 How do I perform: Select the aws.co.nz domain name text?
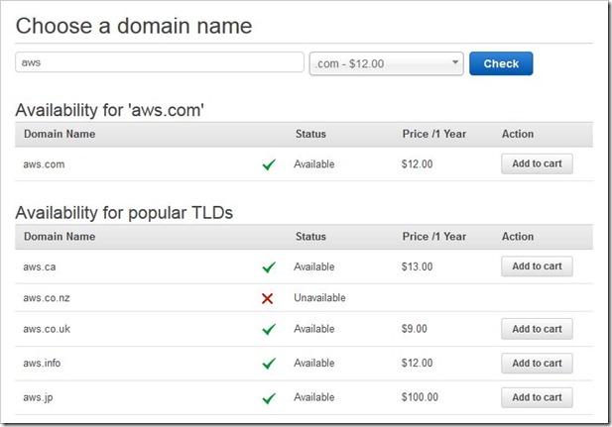coord(46,298)
